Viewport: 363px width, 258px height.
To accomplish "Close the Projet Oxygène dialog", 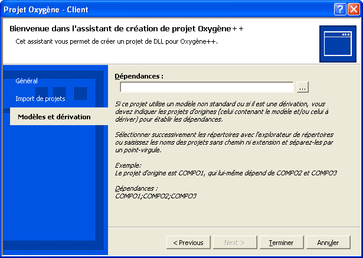I will tap(354, 9).
